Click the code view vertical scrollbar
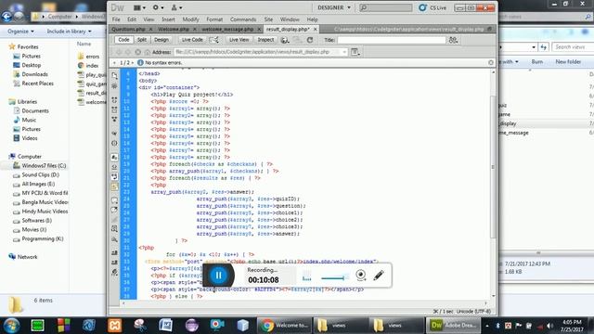This screenshot has height=334, width=594. pyautogui.click(x=493, y=167)
